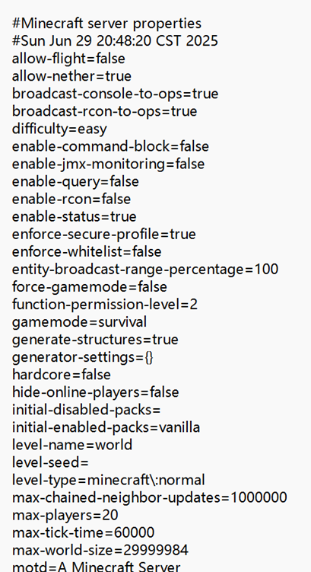Place cursor on difficulty=easy line

point(59,129)
